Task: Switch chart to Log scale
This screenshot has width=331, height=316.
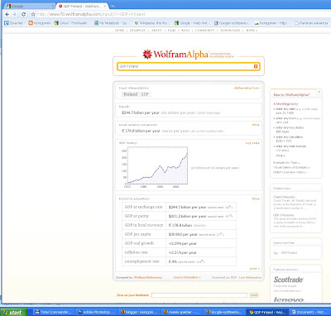Action: pos(252,143)
